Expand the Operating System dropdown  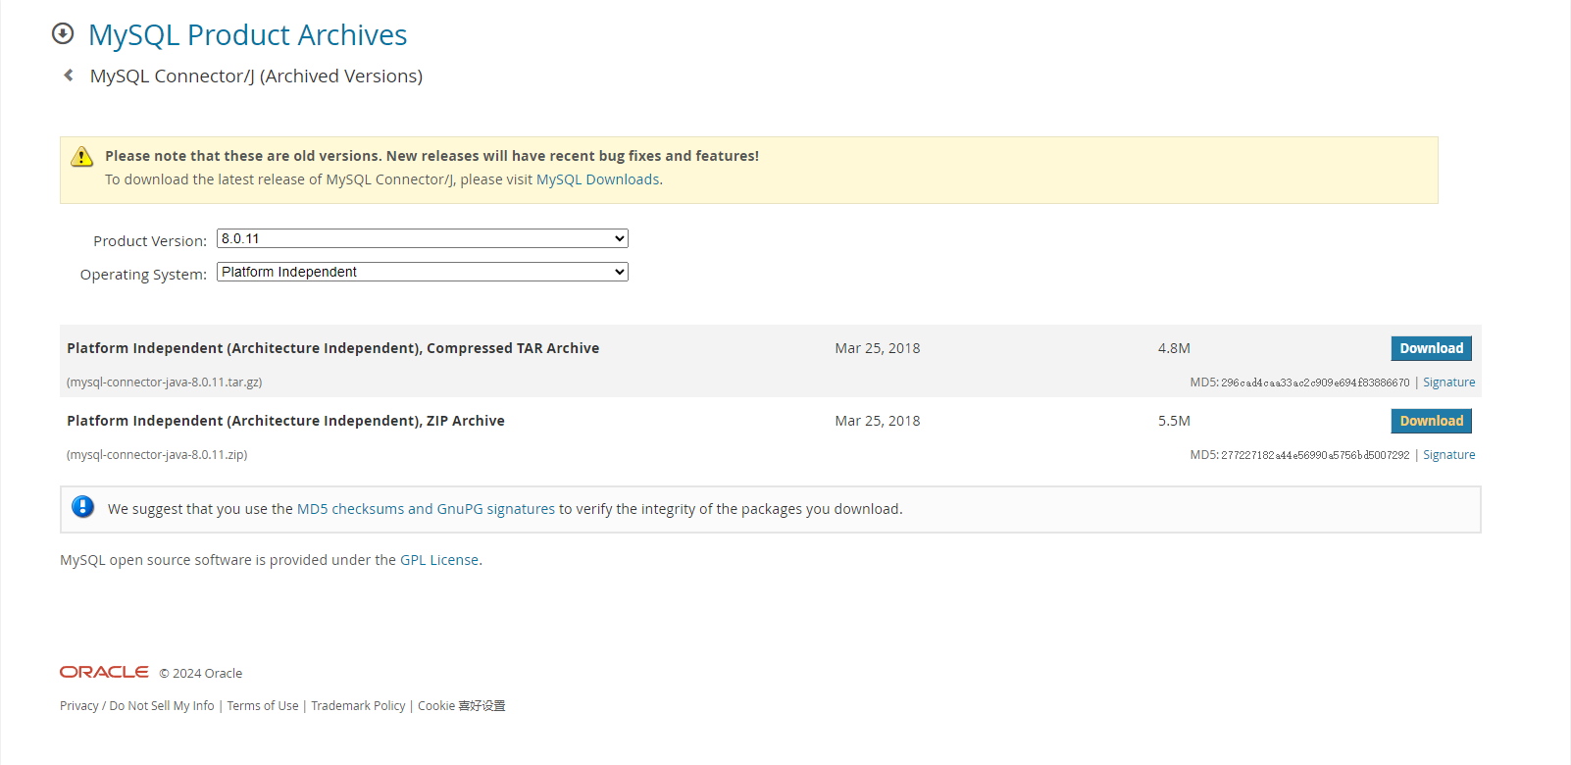[422, 272]
